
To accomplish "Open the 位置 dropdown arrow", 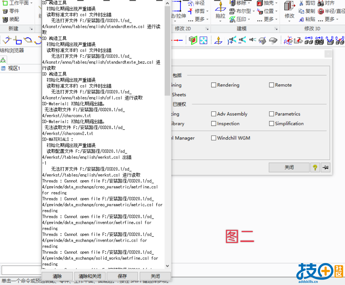I will click(x=276, y=11).
